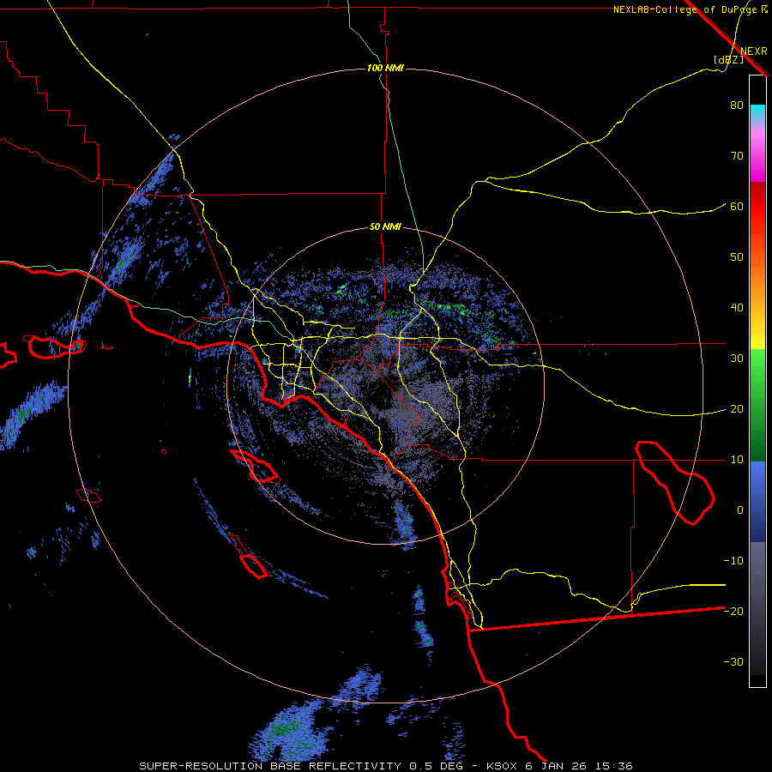Click the 100 NMI range ring label
Screen dimensions: 772x772
[385, 68]
